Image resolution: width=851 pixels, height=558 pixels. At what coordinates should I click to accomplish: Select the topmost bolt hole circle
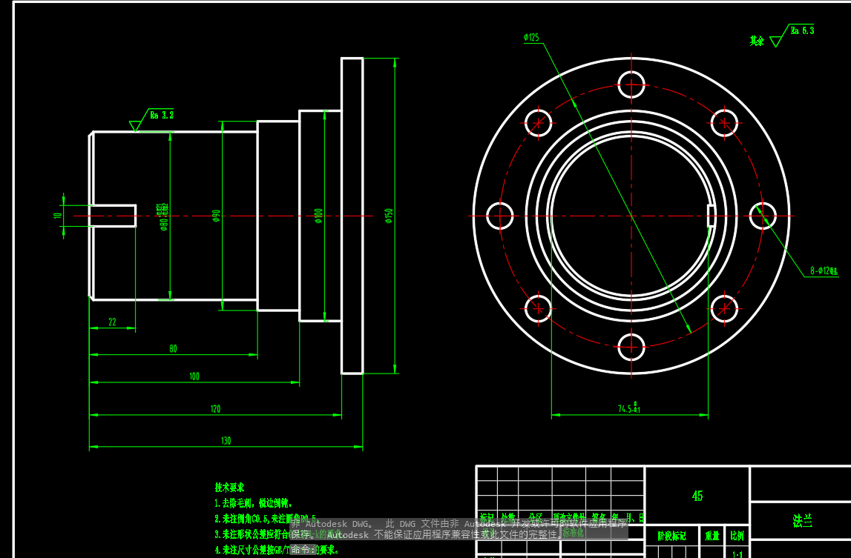(x=631, y=84)
